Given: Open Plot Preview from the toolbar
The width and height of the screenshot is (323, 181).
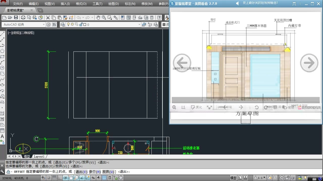Looking at the screenshot, I should pos(29,18).
